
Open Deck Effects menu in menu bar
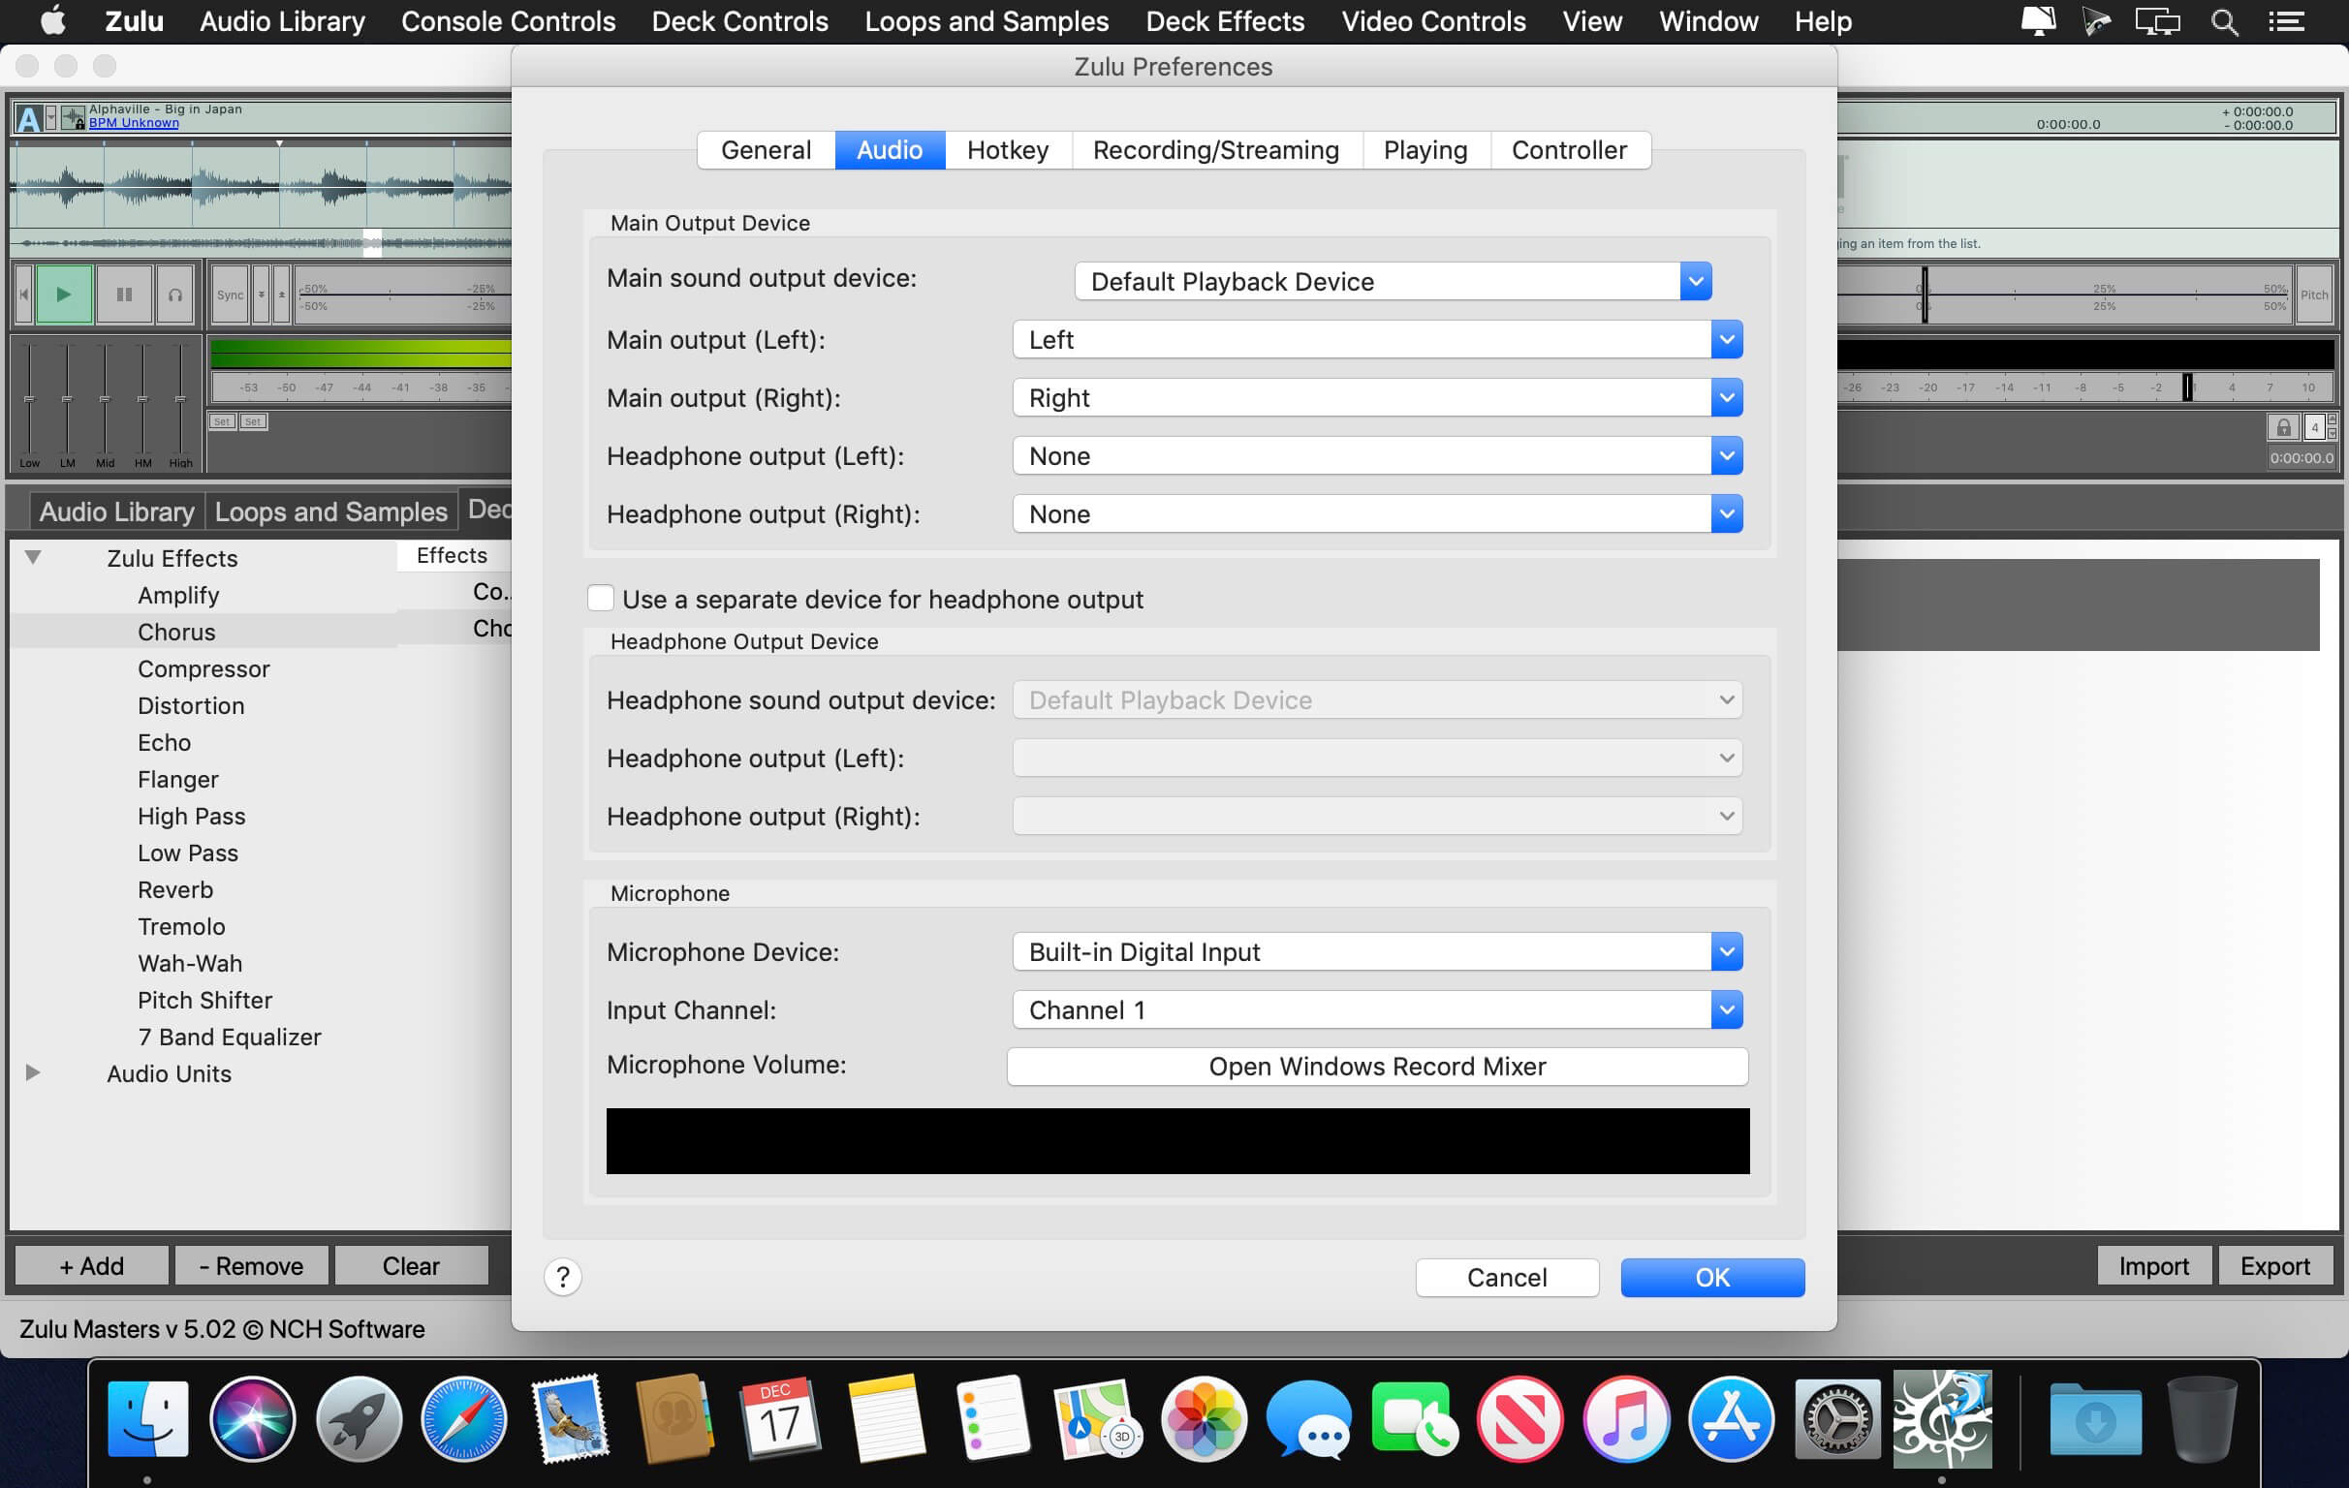[1225, 21]
